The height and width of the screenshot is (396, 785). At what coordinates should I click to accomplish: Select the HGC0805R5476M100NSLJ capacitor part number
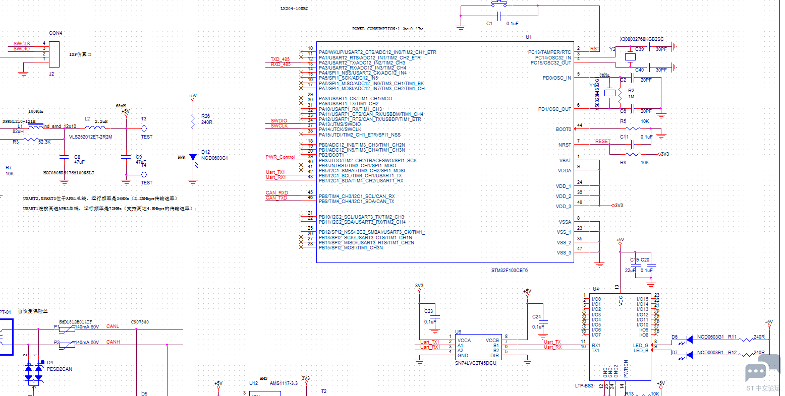coord(69,173)
